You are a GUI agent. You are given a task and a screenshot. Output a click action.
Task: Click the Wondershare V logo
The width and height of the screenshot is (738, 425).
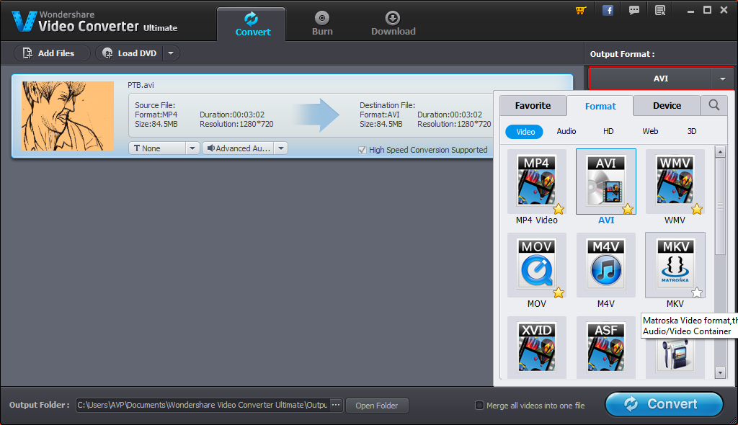24,21
